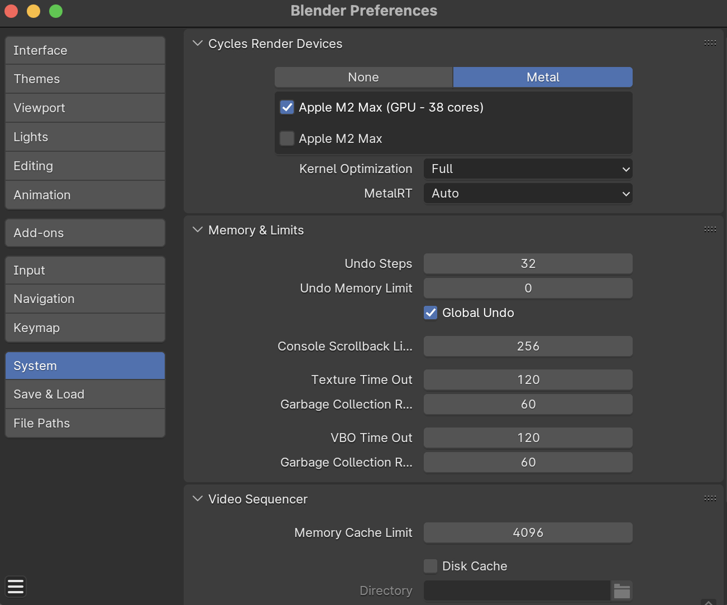The image size is (727, 605).
Task: Enable the Disk Cache checkbox
Action: pos(431,566)
